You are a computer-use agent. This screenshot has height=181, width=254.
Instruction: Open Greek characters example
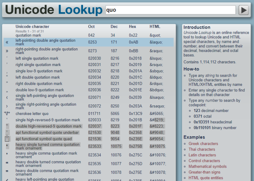pyautogui.click(x=203, y=144)
